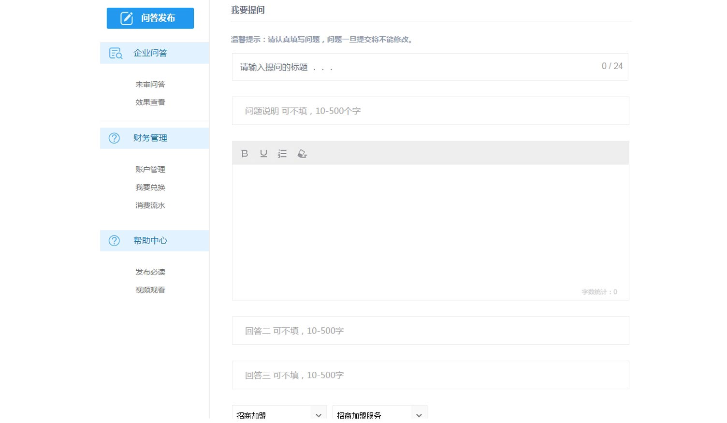Open the 财务管理 sidebar section
This screenshot has width=727, height=423.
click(155, 138)
